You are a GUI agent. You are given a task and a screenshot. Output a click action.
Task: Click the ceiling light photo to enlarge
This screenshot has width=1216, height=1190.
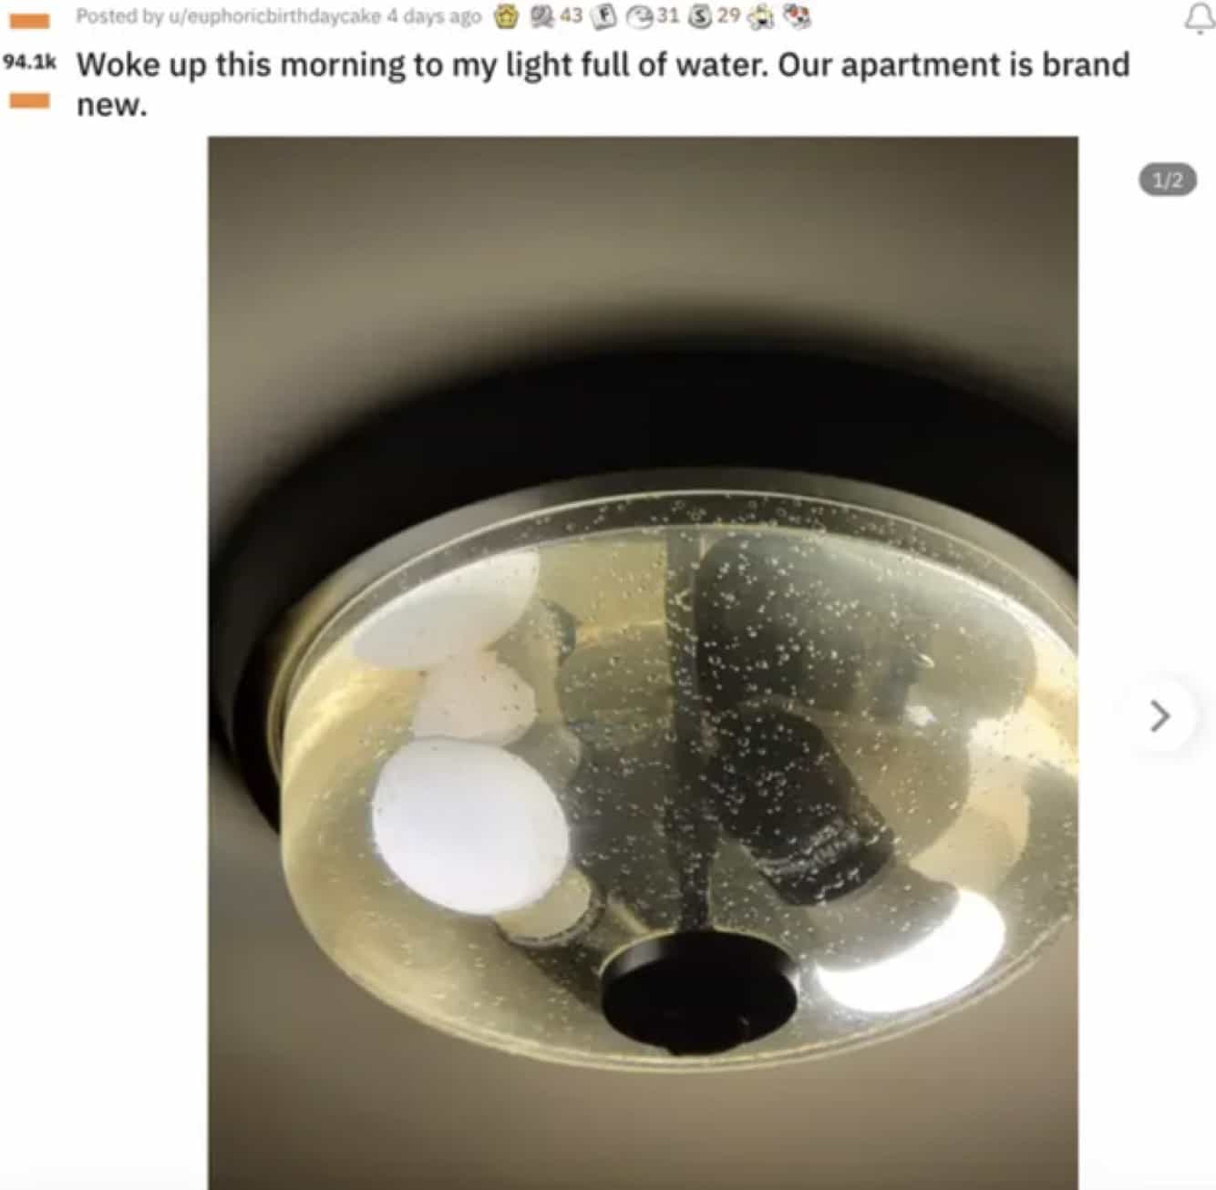[643, 662]
